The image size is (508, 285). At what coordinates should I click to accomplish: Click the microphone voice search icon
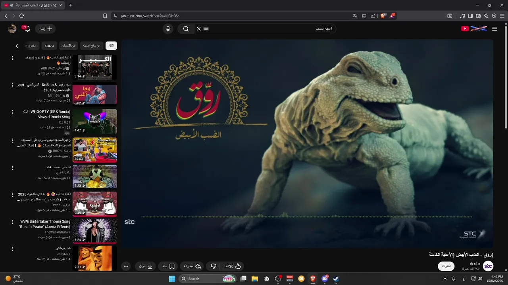tap(168, 29)
